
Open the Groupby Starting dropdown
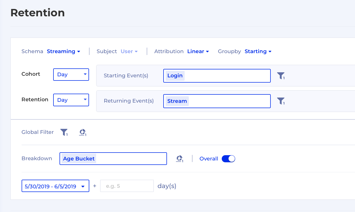(258, 51)
